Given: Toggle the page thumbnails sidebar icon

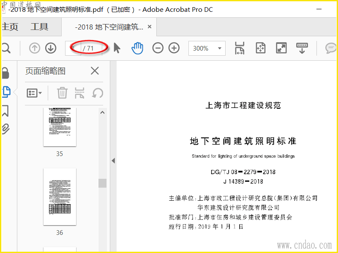Looking at the screenshot, I should (6, 92).
